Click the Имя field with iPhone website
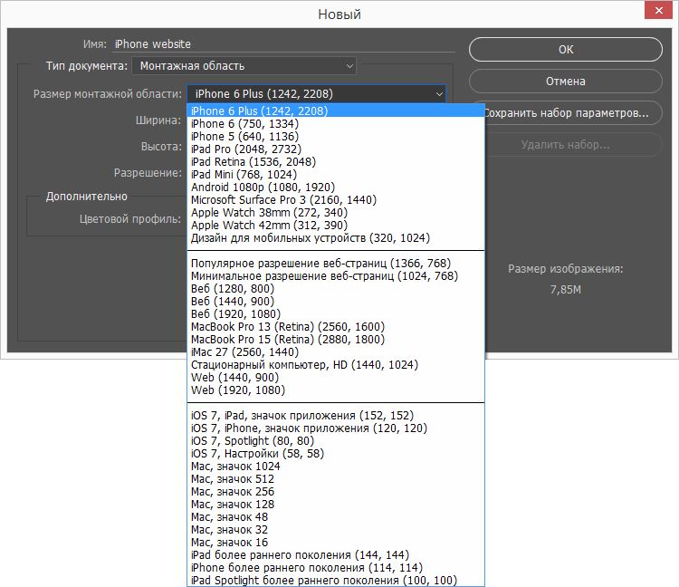The height and width of the screenshot is (587, 679). 283,44
